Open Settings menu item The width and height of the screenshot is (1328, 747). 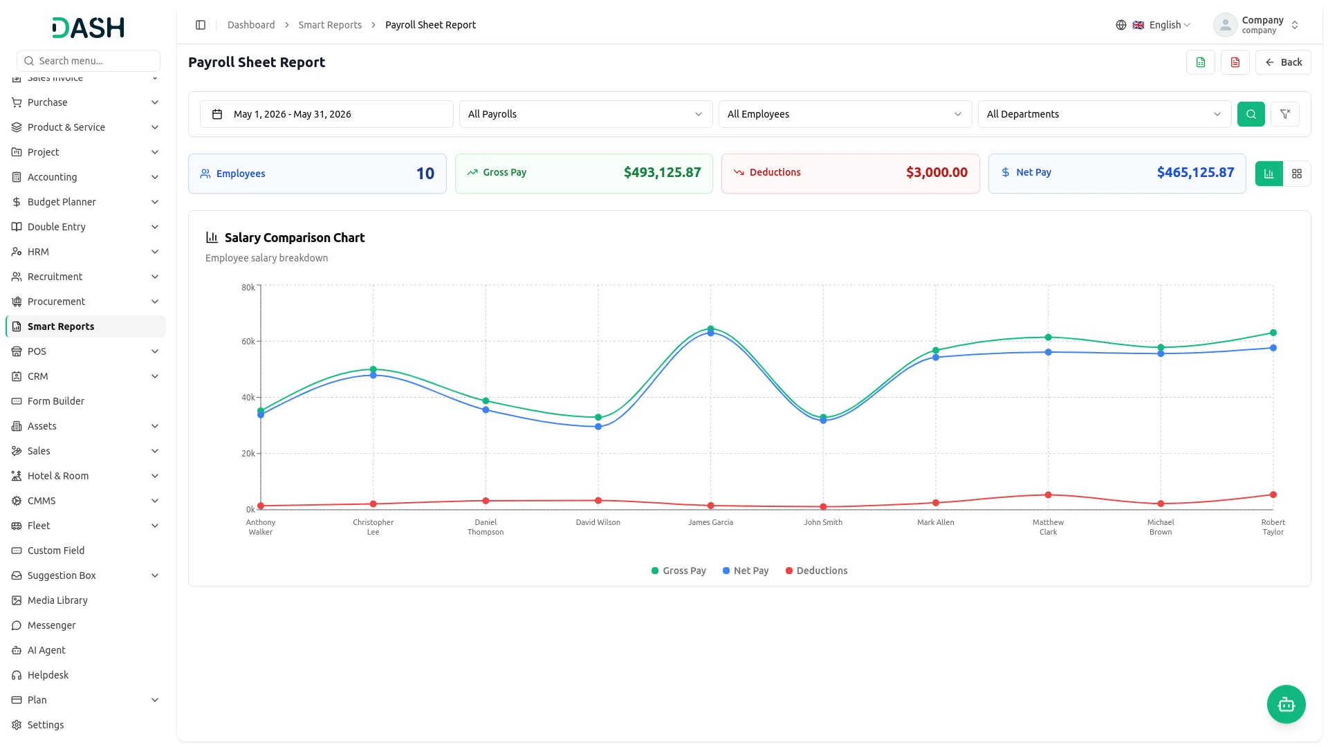pyautogui.click(x=86, y=725)
